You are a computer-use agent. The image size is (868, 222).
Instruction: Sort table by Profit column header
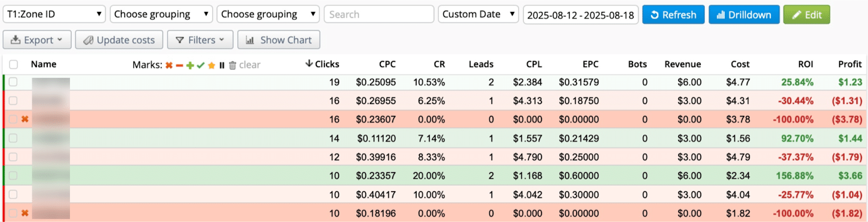point(850,64)
